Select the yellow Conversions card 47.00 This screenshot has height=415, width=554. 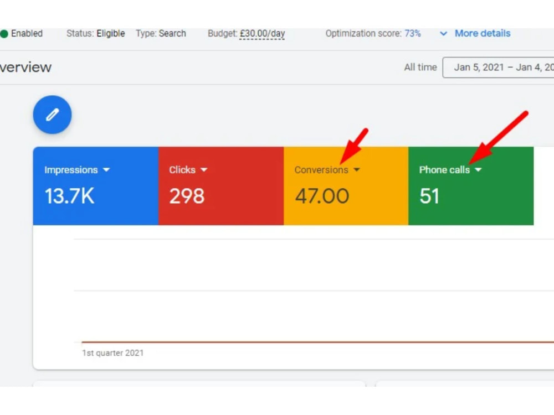(x=346, y=186)
